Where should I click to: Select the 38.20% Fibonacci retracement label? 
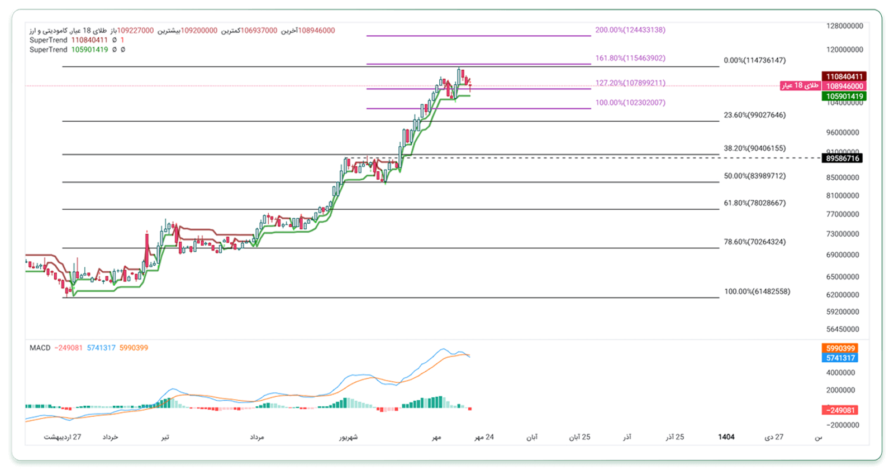[754, 148]
